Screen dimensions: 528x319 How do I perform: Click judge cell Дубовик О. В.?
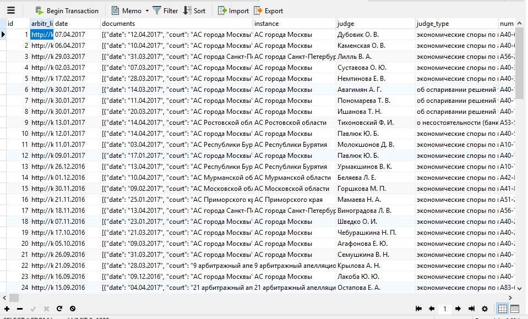point(375,34)
